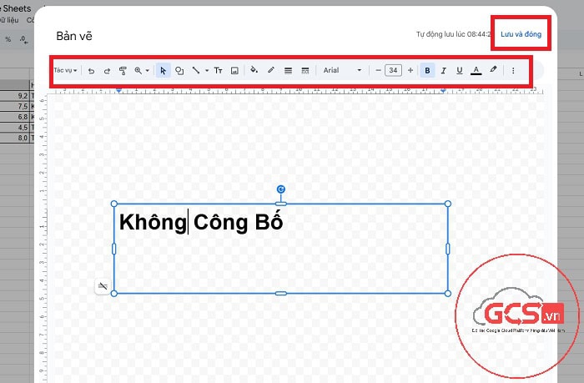Image resolution: width=584 pixels, height=383 pixels.
Task: Pick the Text box tool
Action: click(219, 71)
